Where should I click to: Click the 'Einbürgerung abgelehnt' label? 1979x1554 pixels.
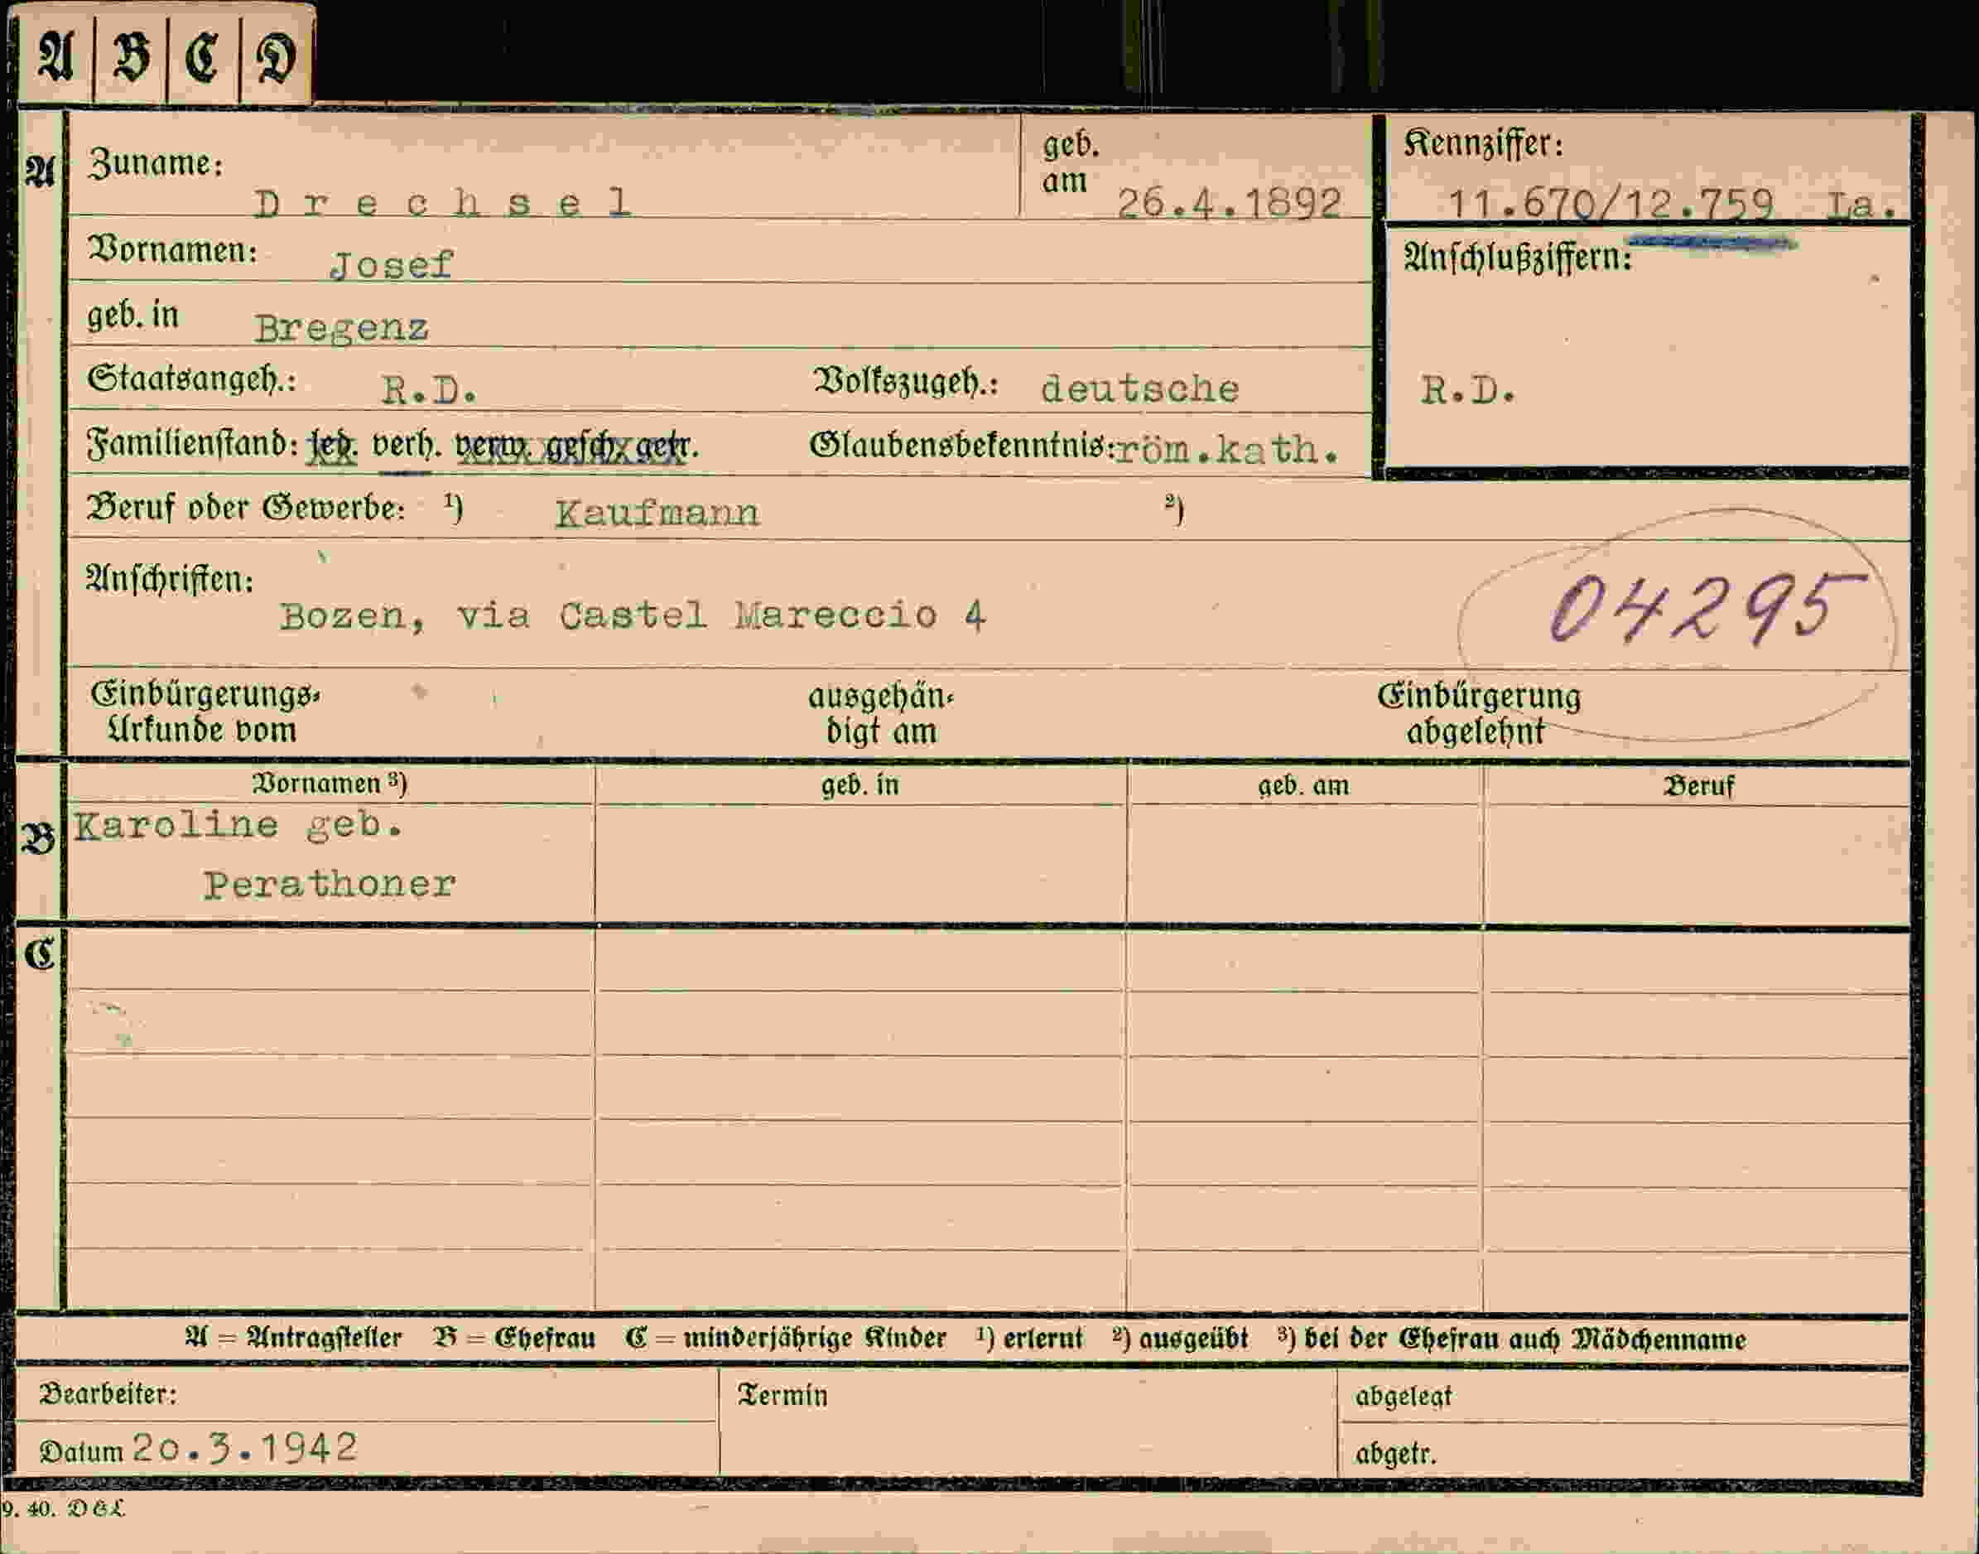[1479, 713]
